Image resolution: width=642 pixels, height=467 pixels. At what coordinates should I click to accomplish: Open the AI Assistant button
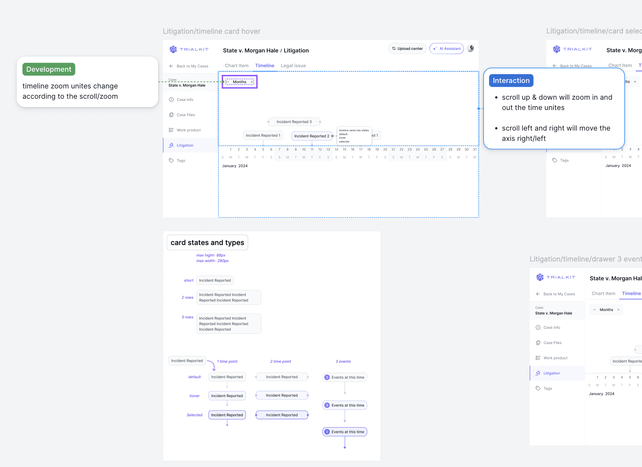click(x=447, y=49)
